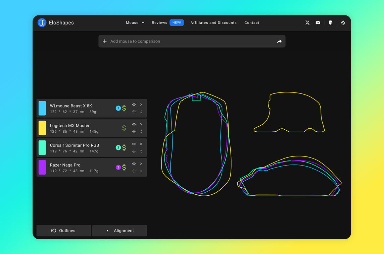Toggle dark mode moon icon
Image resolution: width=384 pixels, height=254 pixels.
(x=343, y=22)
